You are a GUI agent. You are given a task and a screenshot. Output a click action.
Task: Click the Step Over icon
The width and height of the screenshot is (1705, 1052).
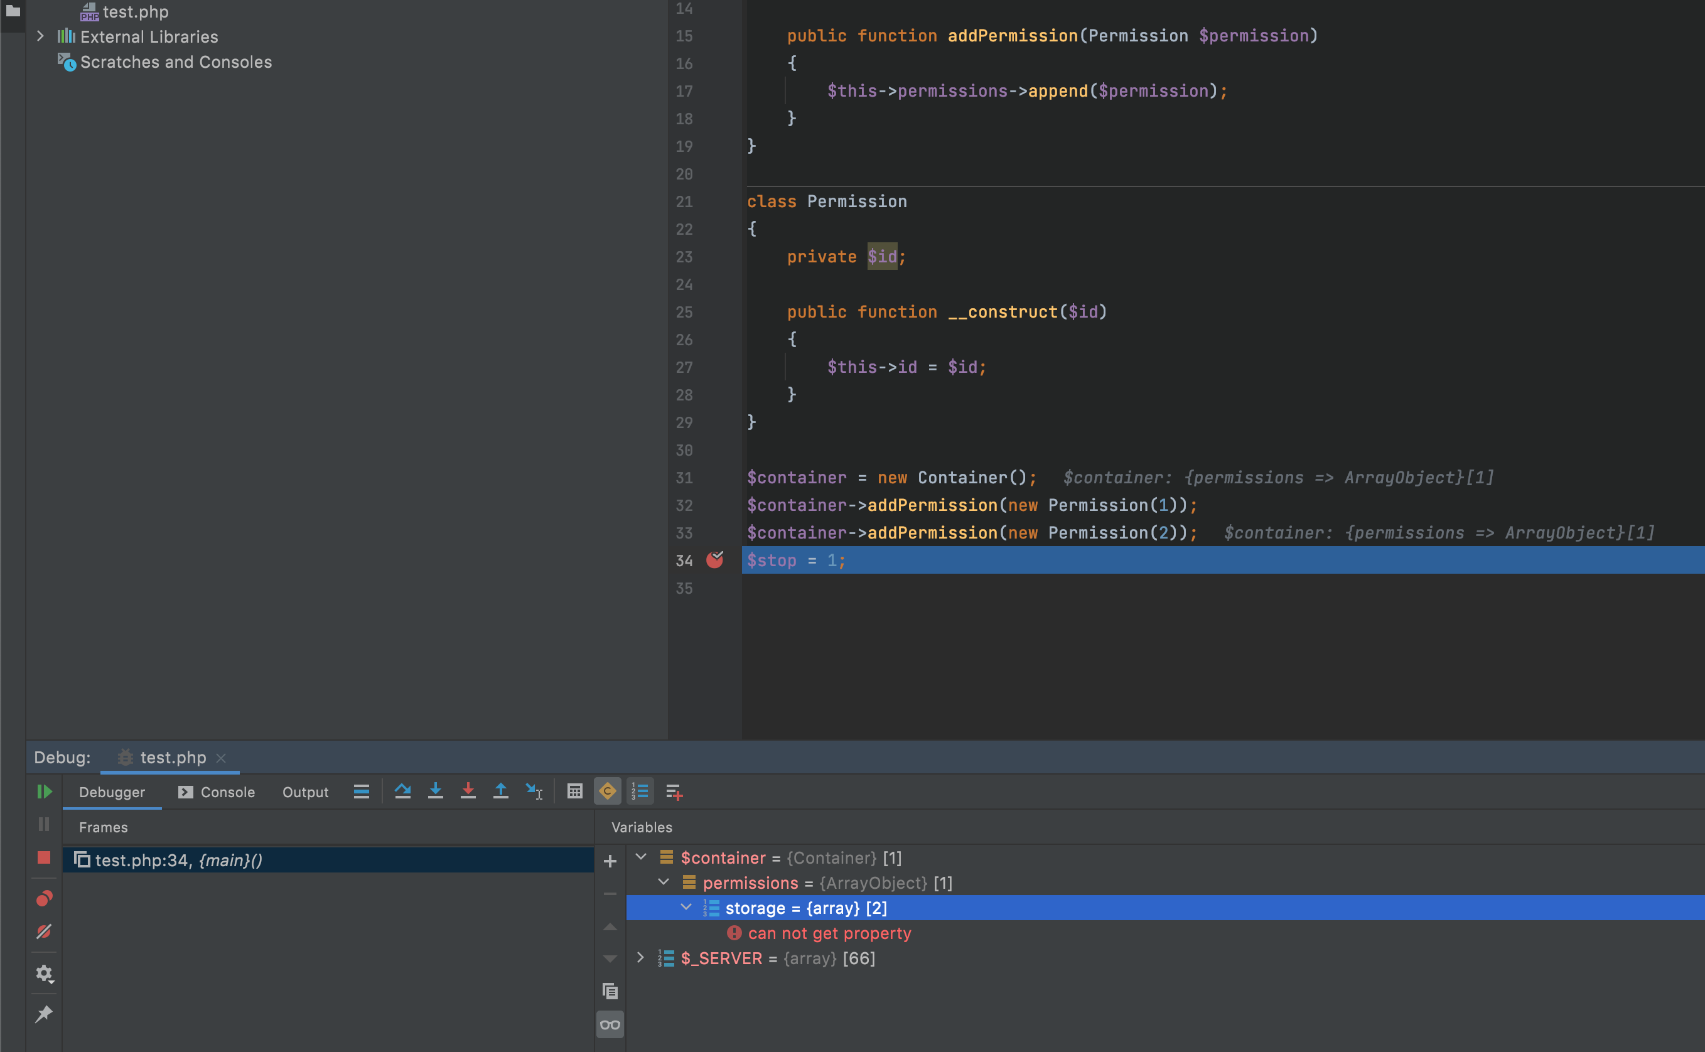click(x=402, y=792)
